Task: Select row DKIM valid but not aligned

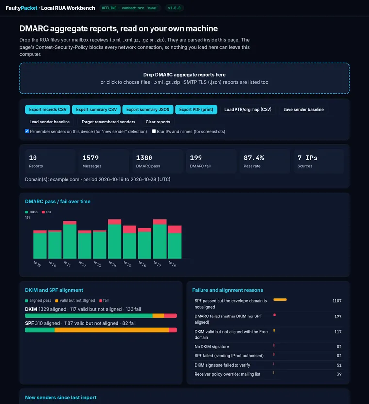Action: pos(268,334)
